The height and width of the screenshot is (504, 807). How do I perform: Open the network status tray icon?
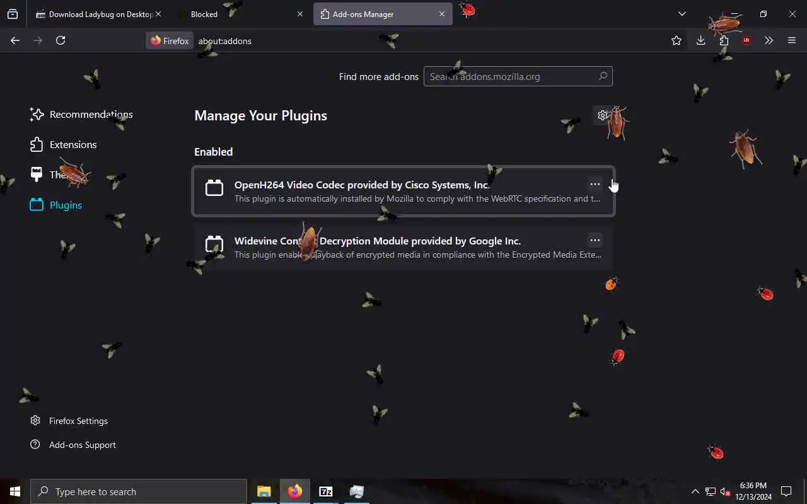pos(711,491)
